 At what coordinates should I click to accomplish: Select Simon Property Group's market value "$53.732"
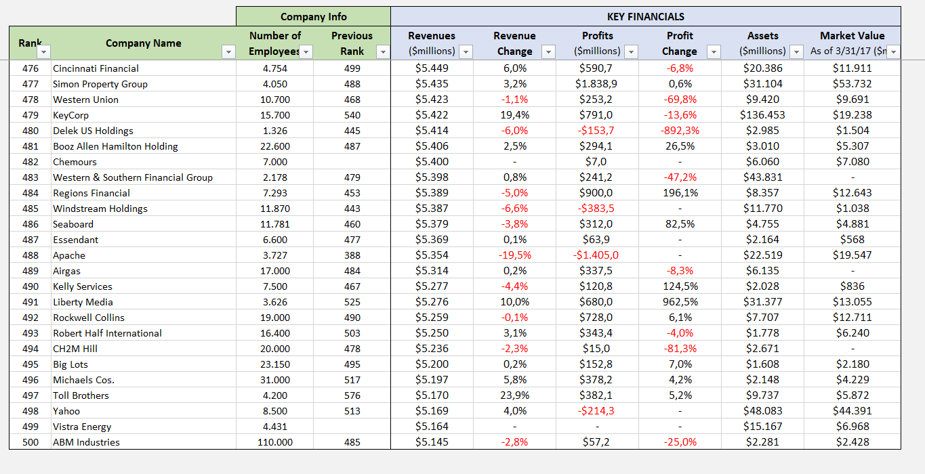(852, 84)
